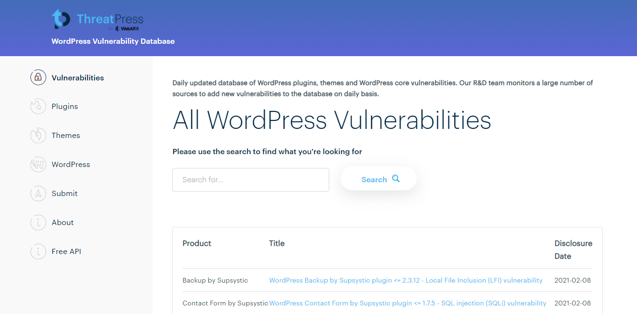Click the magnifier icon inside Search button
This screenshot has height=314, width=637.
[x=396, y=178]
